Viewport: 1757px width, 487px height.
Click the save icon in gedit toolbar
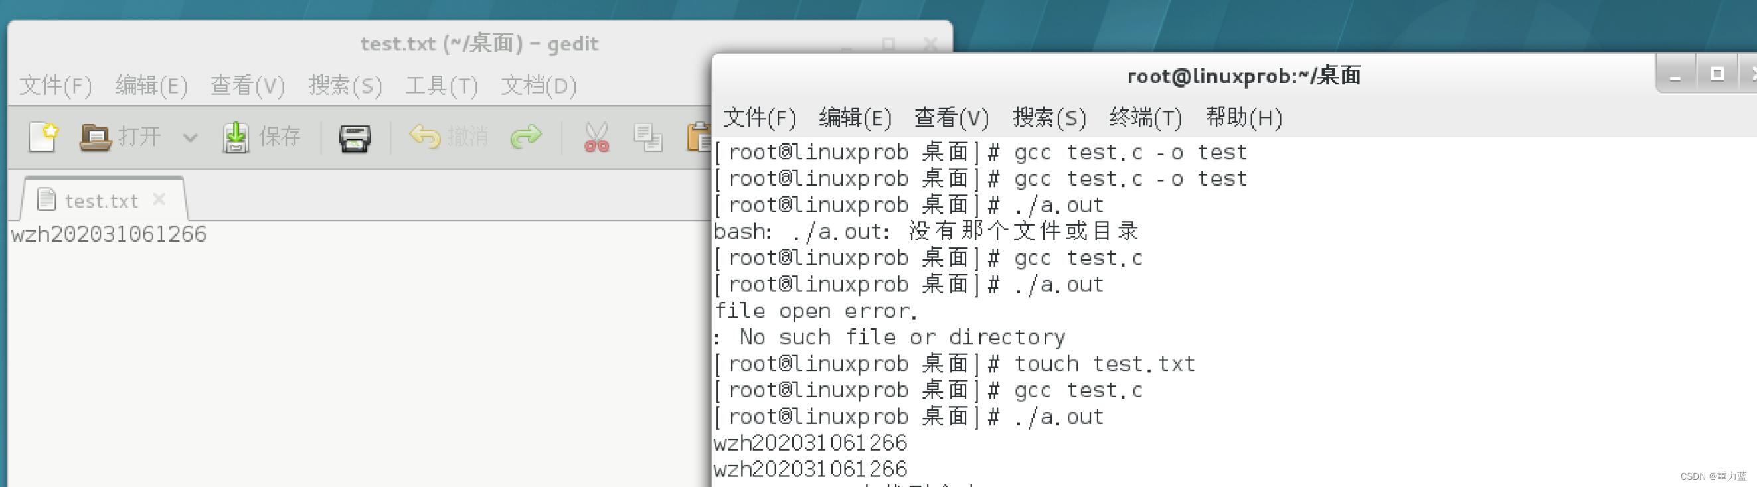[236, 137]
